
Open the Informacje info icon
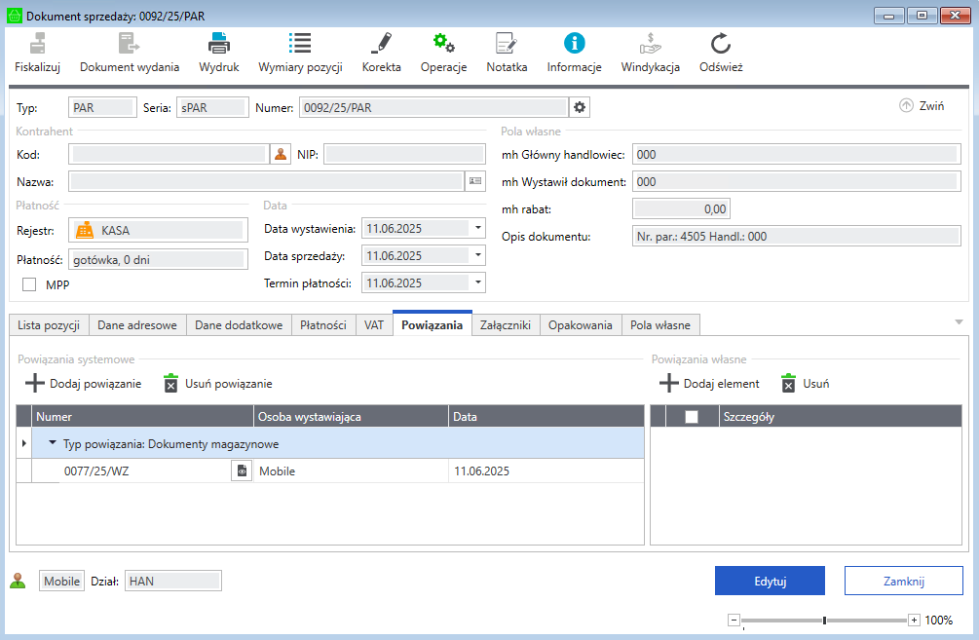click(574, 44)
